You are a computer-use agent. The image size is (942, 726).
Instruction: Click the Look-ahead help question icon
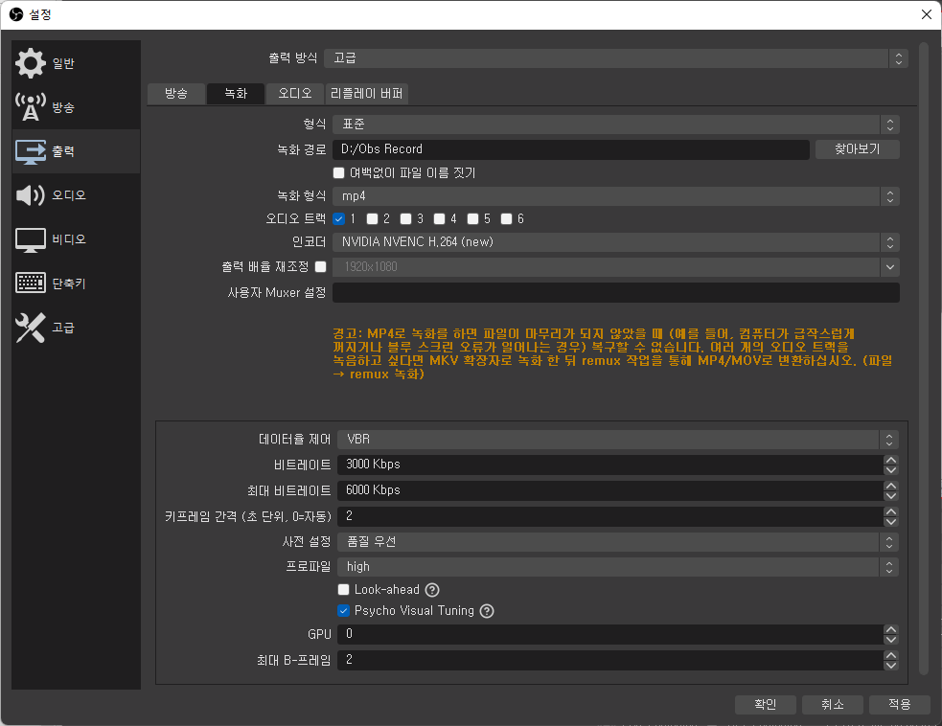point(432,590)
